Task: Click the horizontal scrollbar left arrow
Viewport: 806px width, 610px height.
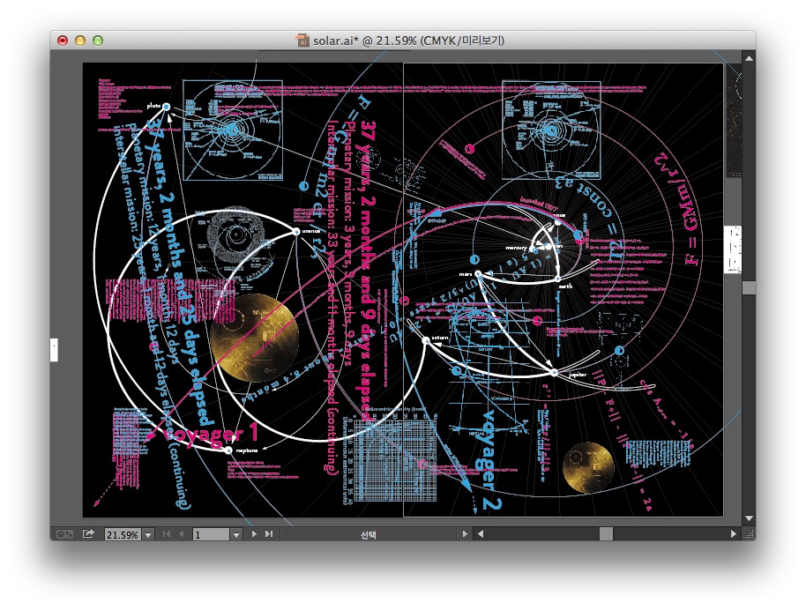Action: (x=481, y=534)
